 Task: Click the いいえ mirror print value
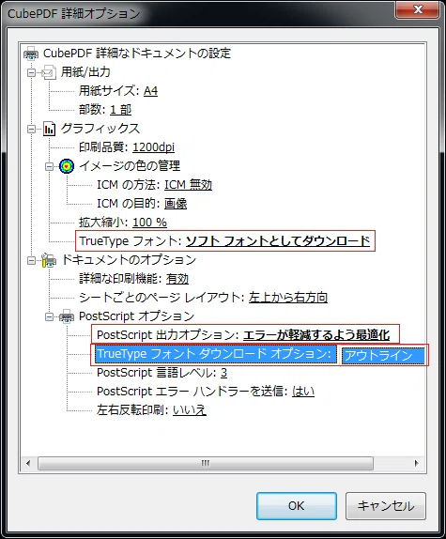pyautogui.click(x=190, y=410)
